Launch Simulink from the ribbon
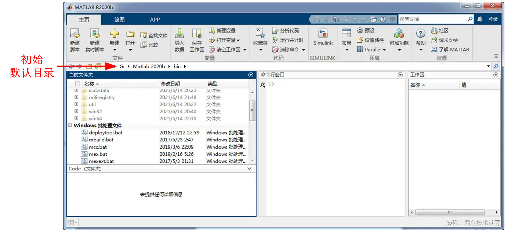507x233 pixels. pos(323,37)
